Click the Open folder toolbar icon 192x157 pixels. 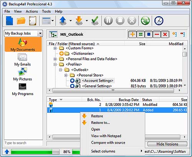coord(21,21)
